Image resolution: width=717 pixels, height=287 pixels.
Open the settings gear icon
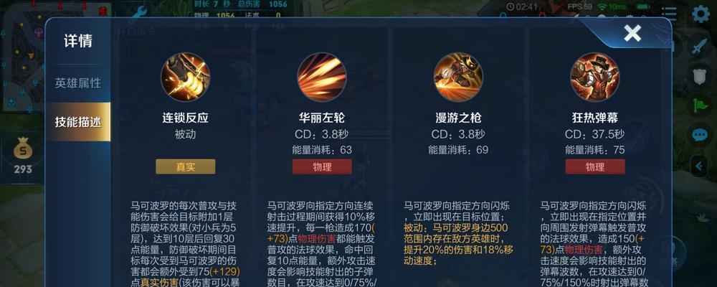click(x=701, y=14)
